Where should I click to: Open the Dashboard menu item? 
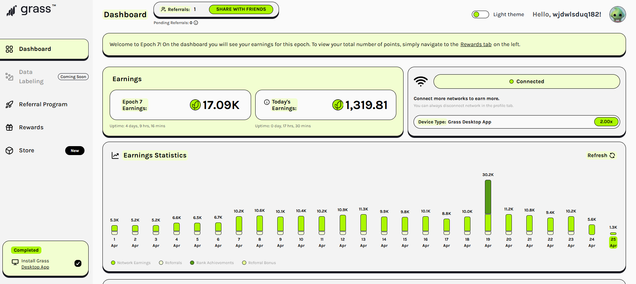[x=44, y=49]
